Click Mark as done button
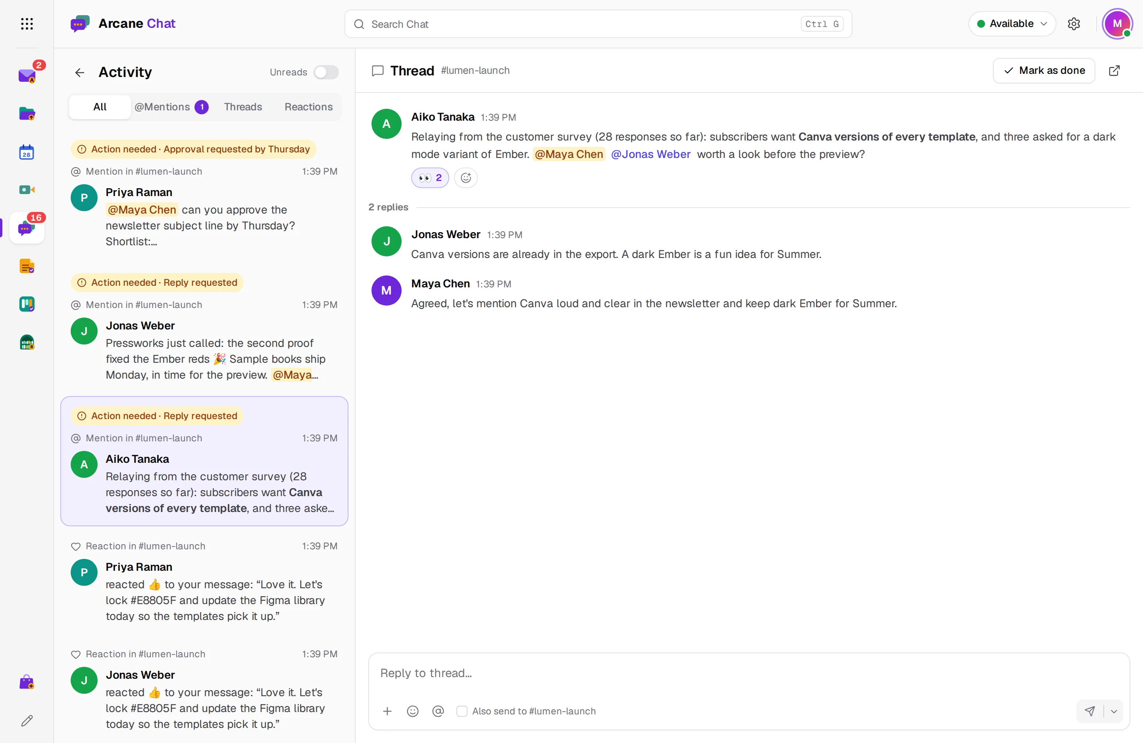1143x743 pixels. point(1044,71)
